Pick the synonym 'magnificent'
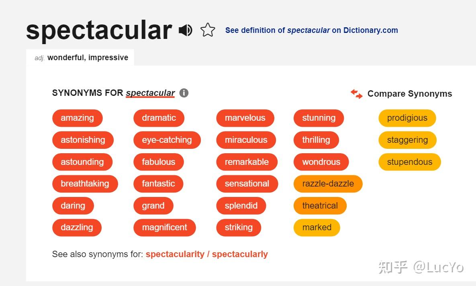The image size is (476, 286). point(165,227)
